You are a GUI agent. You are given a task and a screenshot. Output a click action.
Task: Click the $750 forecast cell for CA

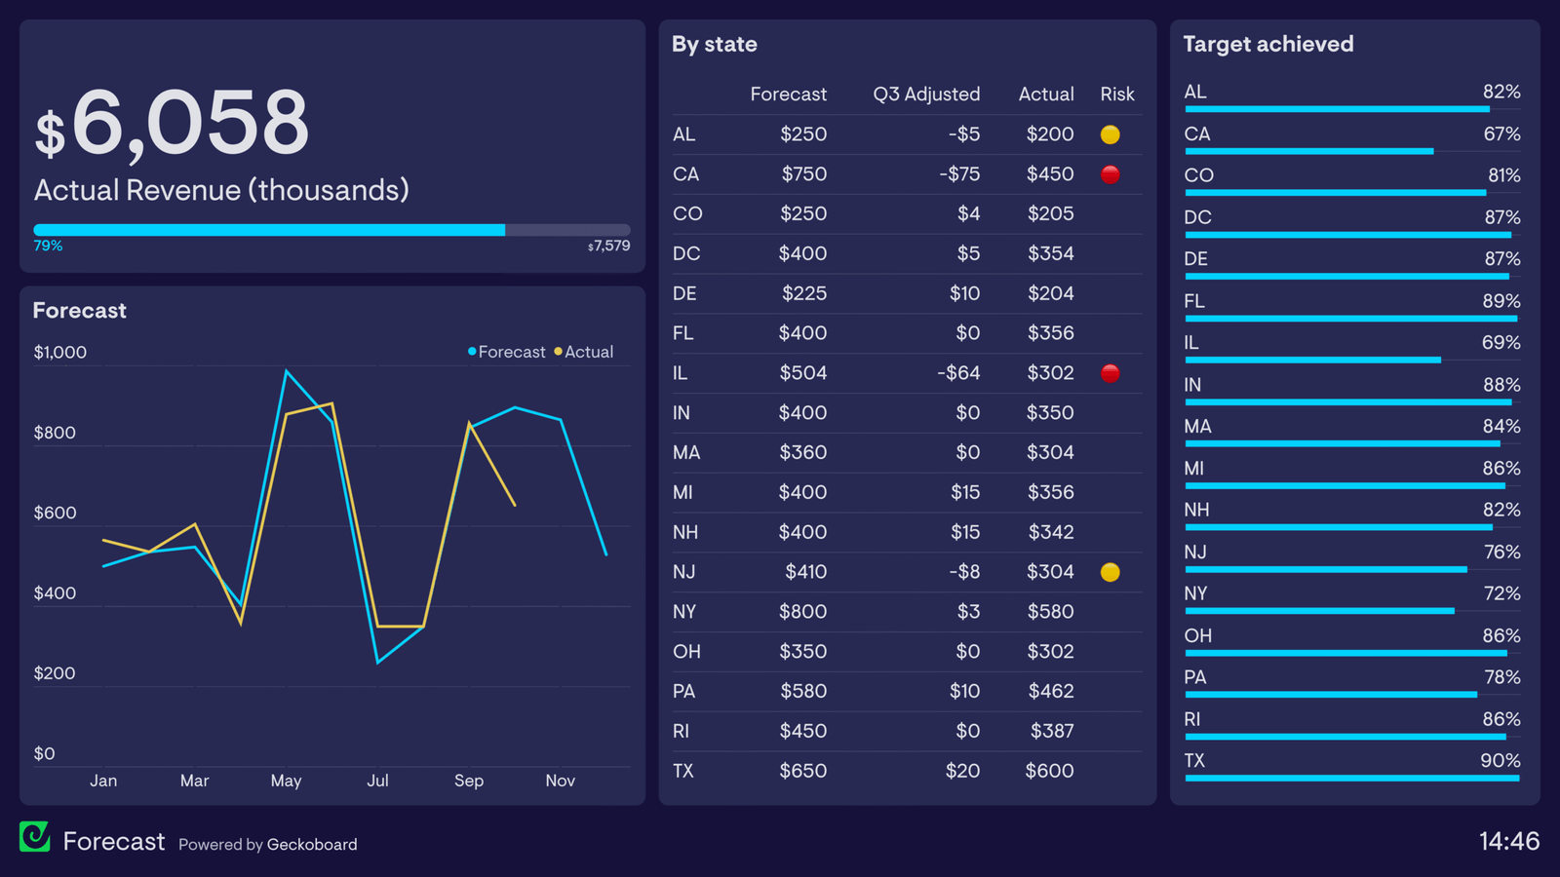804,174
